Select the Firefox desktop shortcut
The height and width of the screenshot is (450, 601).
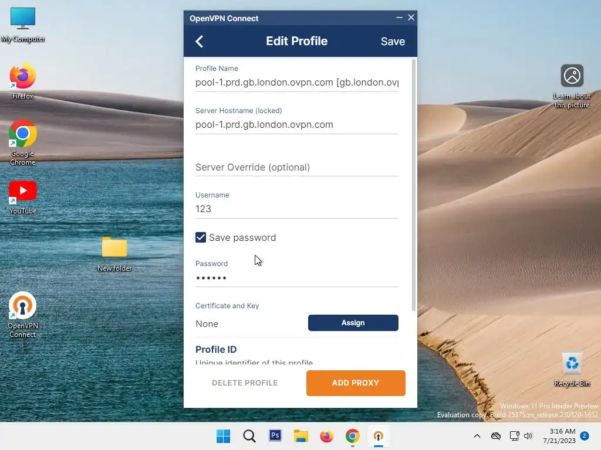coord(23,81)
